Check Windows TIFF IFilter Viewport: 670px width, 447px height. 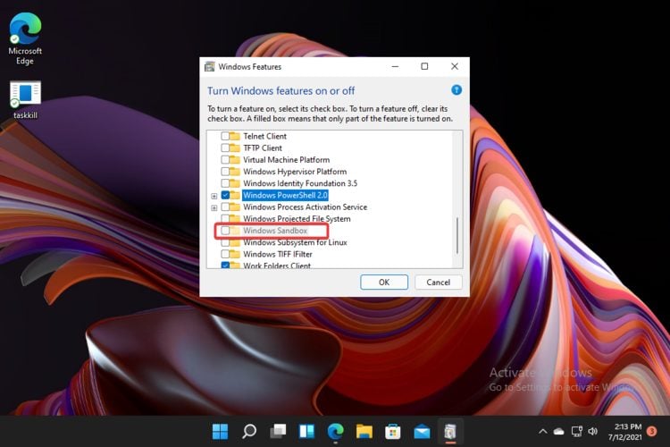tap(225, 254)
